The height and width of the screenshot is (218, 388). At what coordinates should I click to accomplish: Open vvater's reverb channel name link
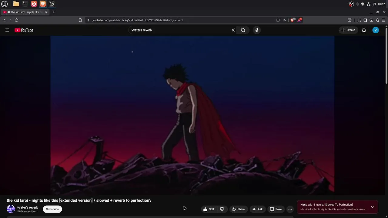(x=28, y=207)
